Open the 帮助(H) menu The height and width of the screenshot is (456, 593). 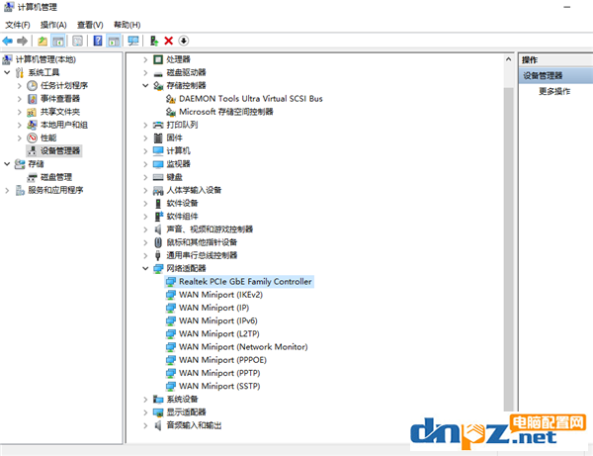coord(127,25)
